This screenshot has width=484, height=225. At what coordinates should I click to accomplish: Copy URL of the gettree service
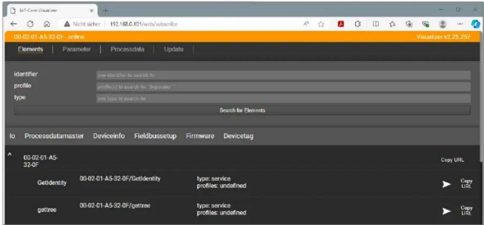467,210
